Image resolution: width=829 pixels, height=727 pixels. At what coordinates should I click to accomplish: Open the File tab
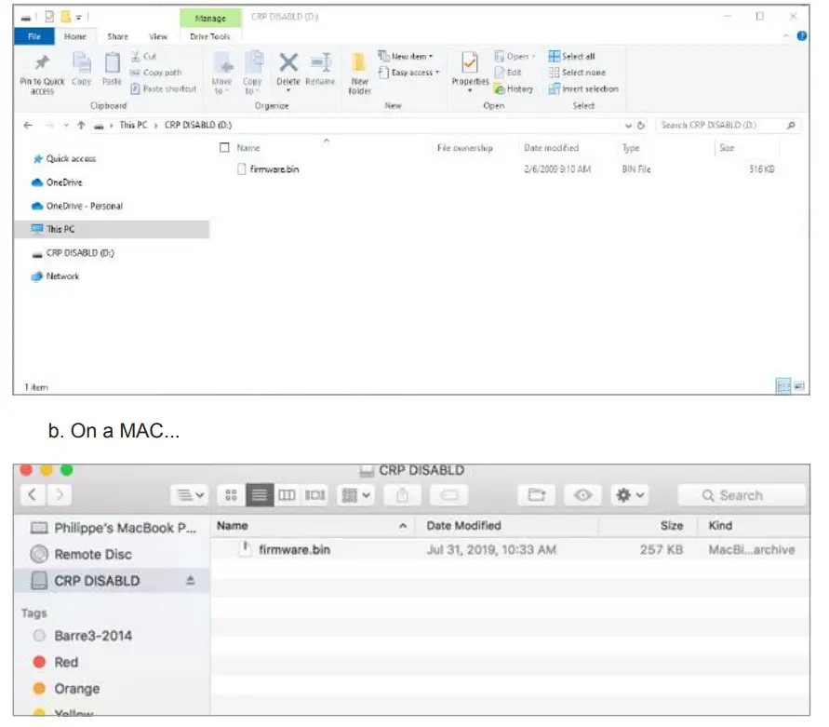click(x=34, y=36)
